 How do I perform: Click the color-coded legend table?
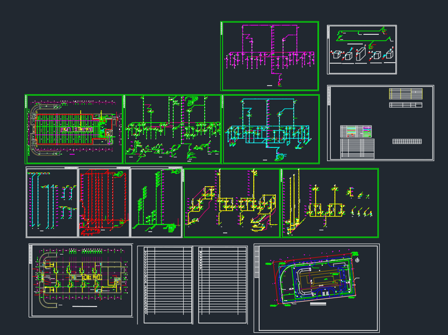(356, 131)
